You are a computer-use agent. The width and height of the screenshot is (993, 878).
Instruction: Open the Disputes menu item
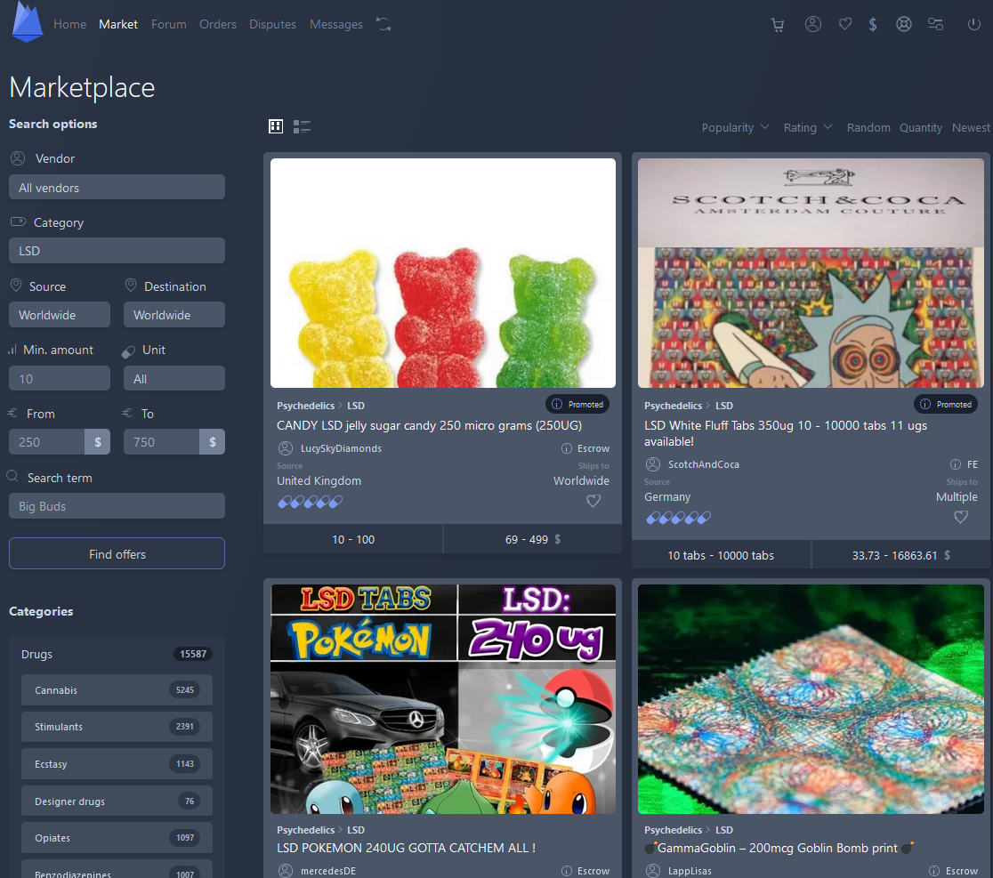point(272,25)
